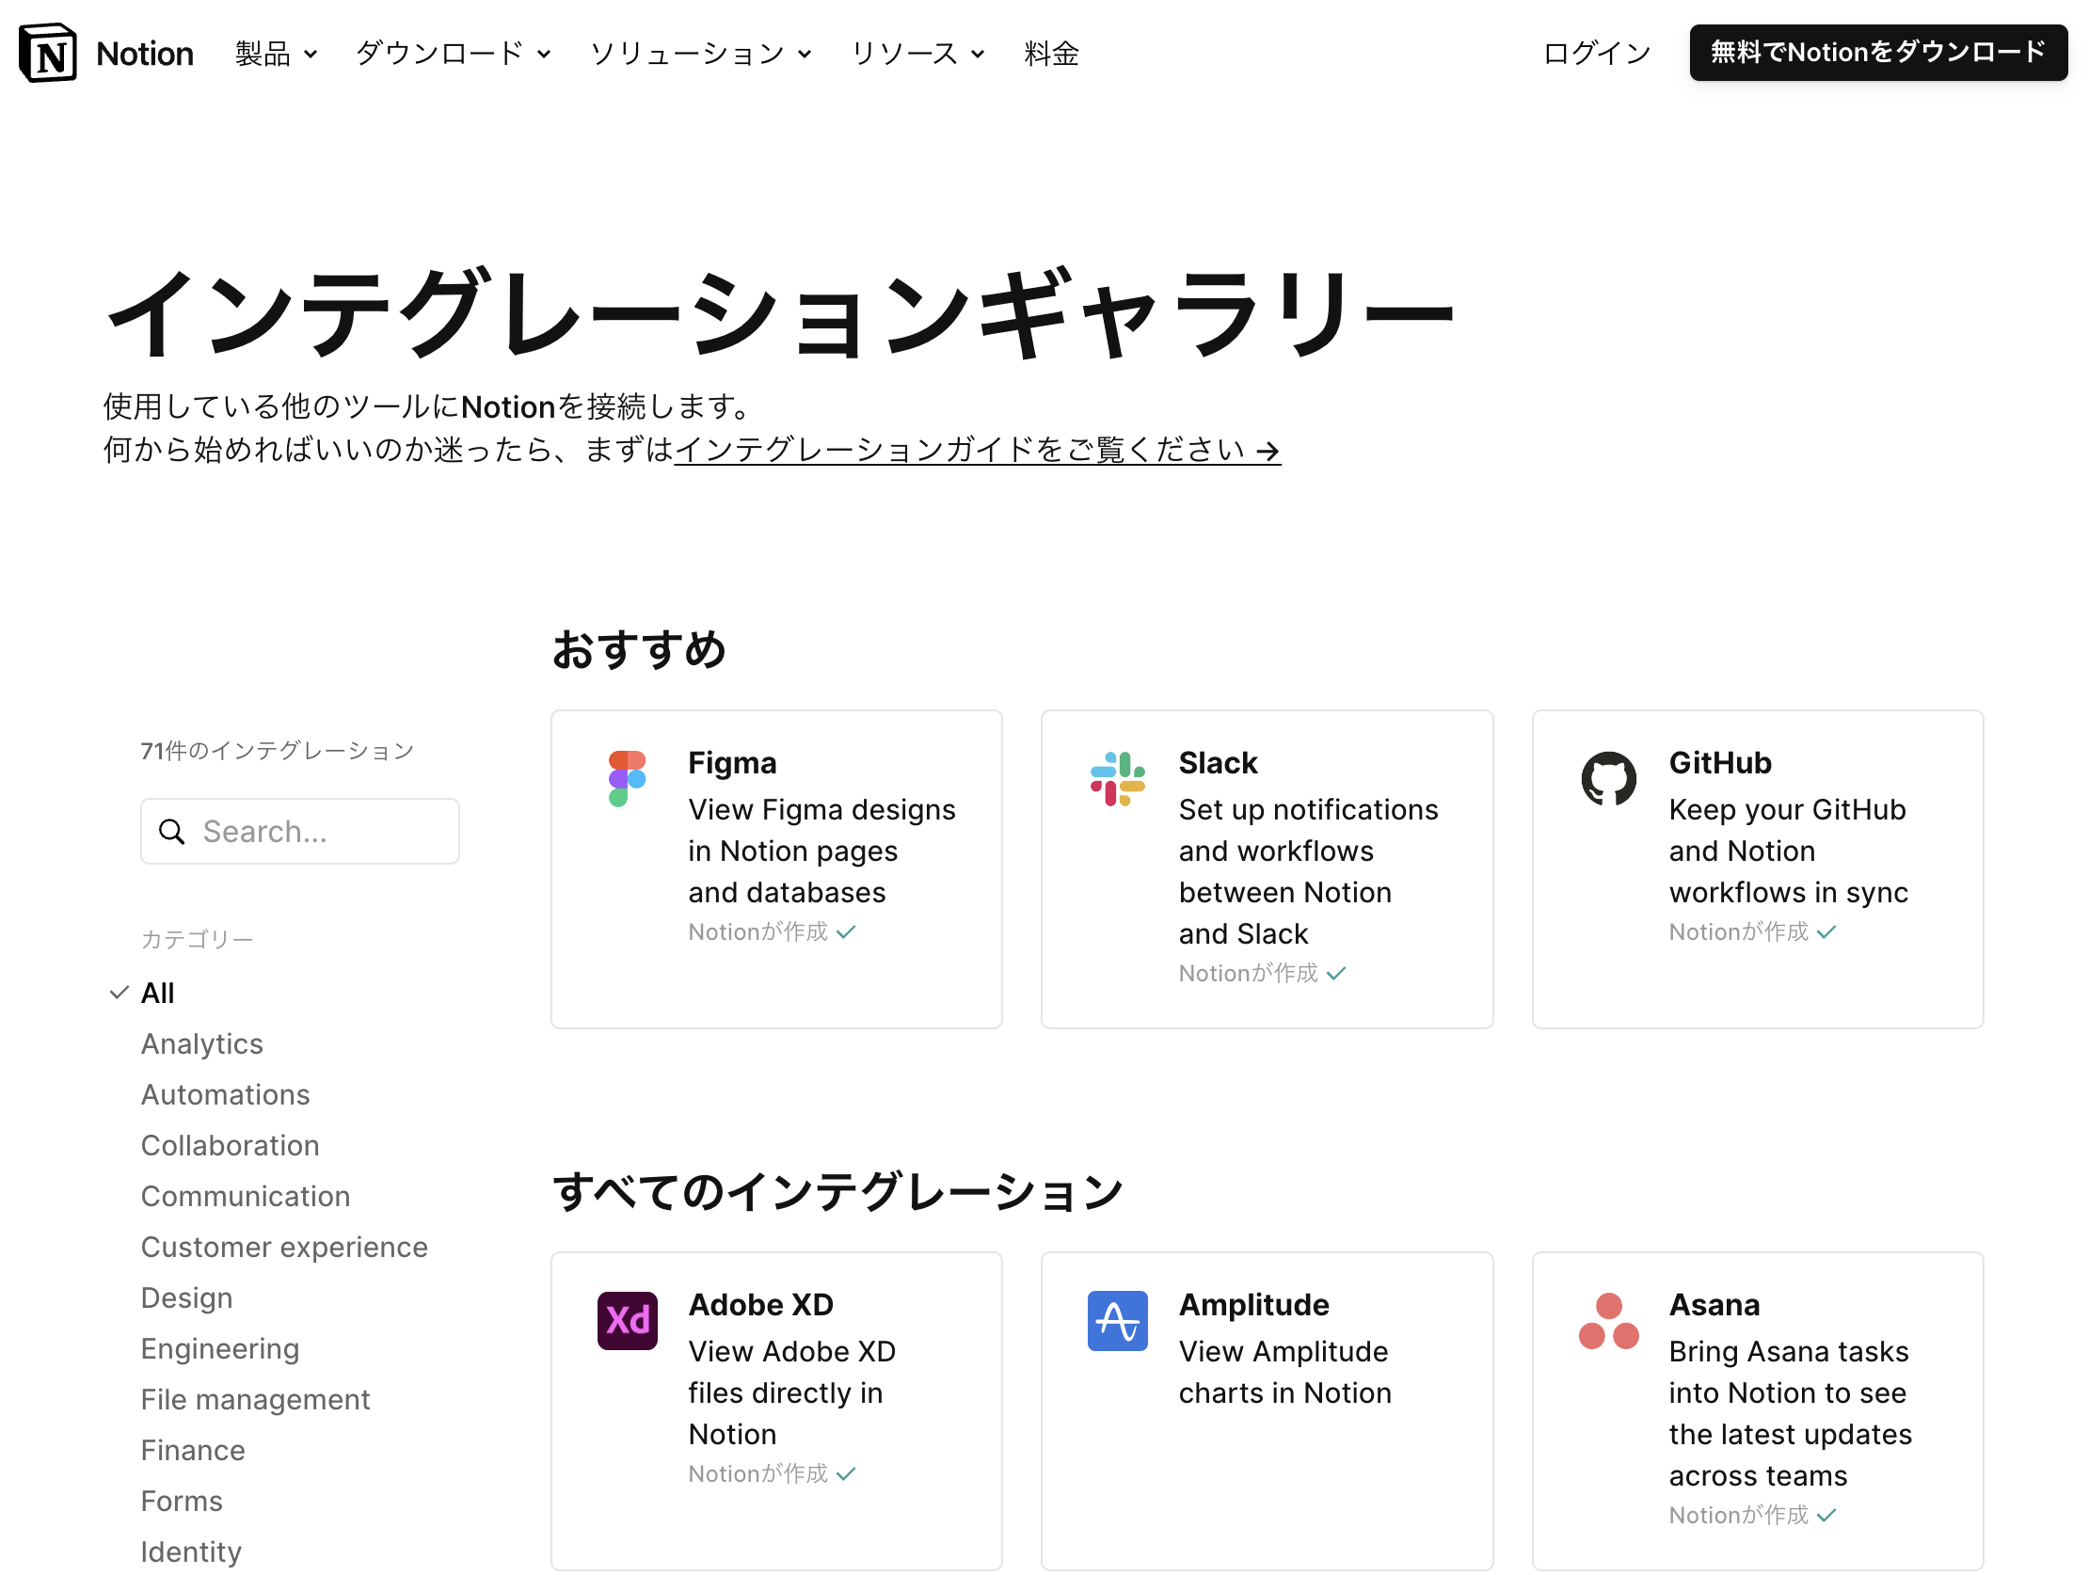Select the Identity category
Image resolution: width=2089 pixels, height=1575 pixels.
tap(191, 1552)
